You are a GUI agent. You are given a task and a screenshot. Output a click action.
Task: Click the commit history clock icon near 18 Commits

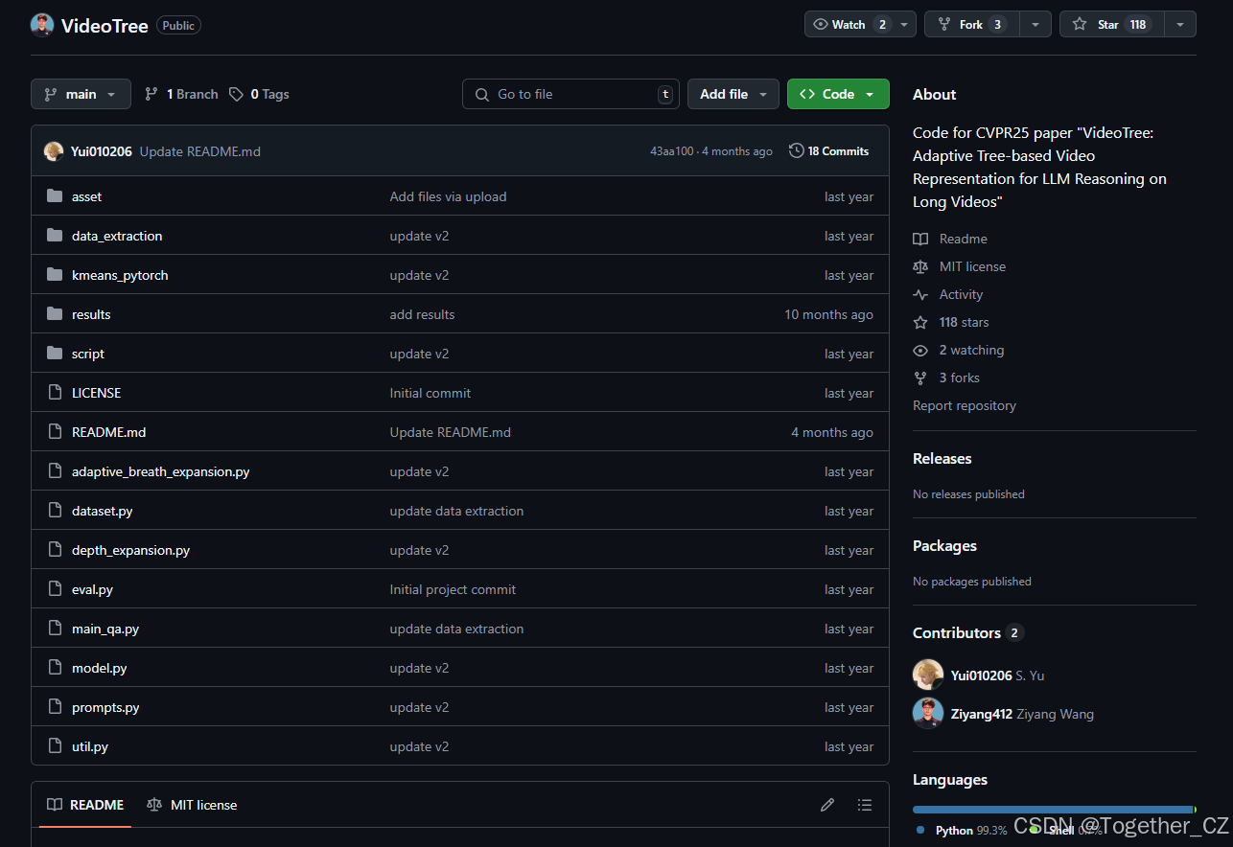tap(796, 150)
